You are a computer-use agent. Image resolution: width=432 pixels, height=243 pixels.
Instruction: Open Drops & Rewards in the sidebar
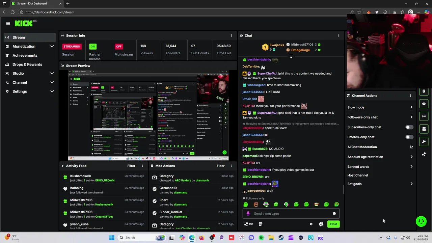30,64
